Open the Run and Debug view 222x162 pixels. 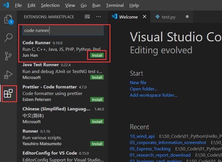pos(8,75)
